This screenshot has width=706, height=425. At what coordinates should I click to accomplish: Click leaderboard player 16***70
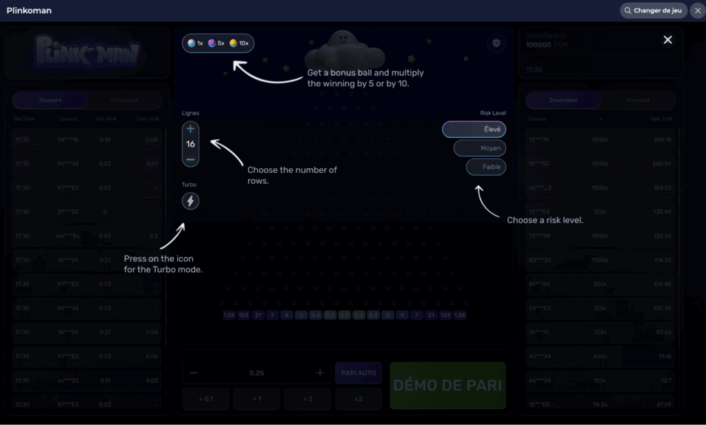pyautogui.click(x=539, y=333)
